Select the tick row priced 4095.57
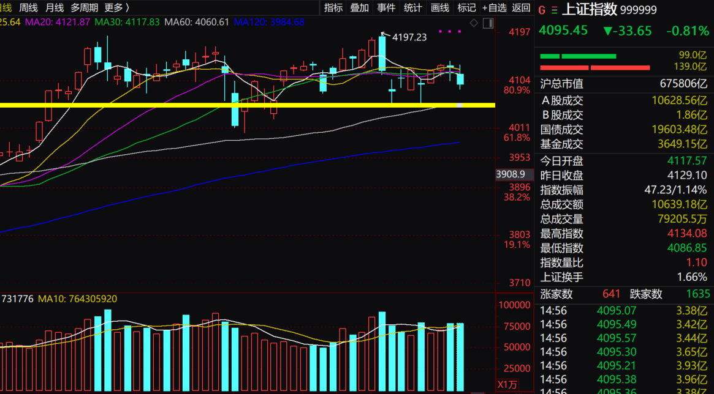714x394 pixels. [x=624, y=338]
